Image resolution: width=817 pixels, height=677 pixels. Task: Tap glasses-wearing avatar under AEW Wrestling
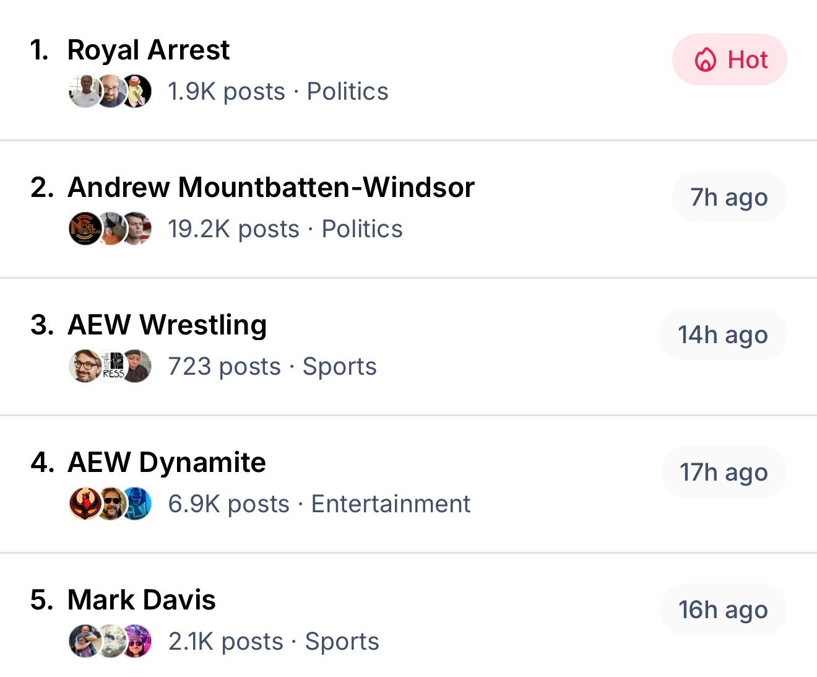pyautogui.click(x=84, y=367)
